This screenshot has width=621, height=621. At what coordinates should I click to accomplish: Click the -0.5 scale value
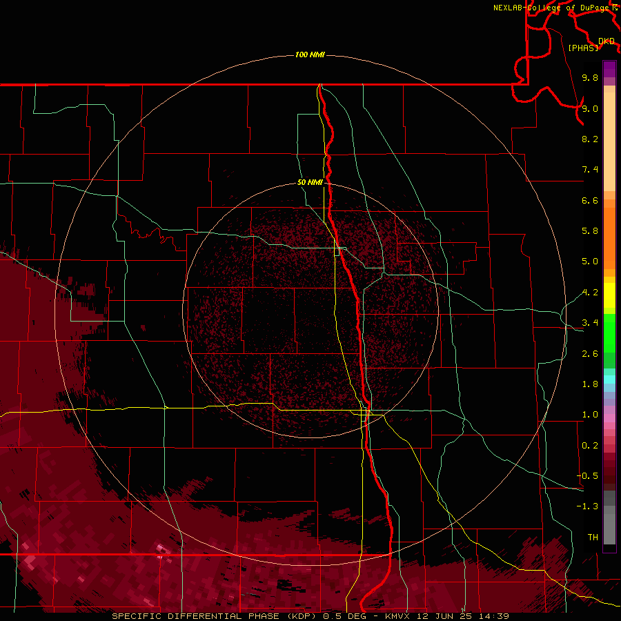(587, 476)
